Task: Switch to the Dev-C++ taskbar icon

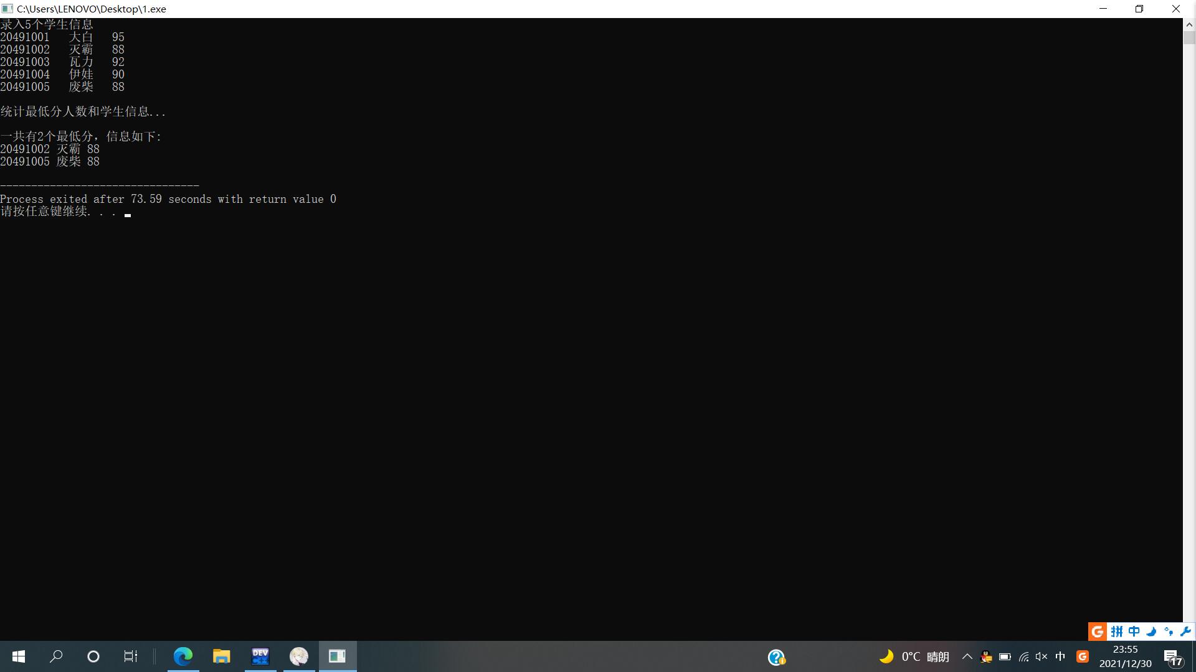Action: pos(260,656)
